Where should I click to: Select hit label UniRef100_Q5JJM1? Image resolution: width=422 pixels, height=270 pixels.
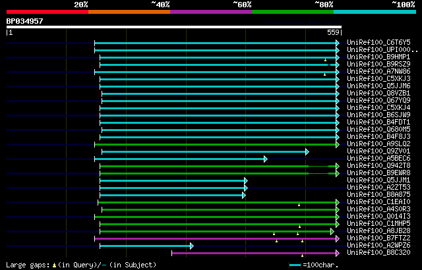click(378, 180)
